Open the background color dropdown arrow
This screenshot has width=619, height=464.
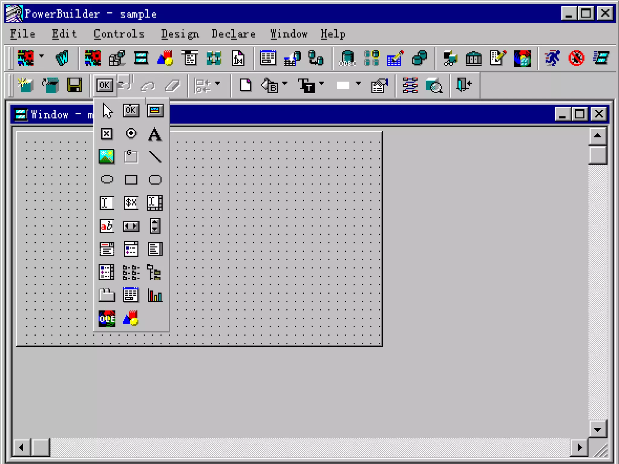coord(358,83)
